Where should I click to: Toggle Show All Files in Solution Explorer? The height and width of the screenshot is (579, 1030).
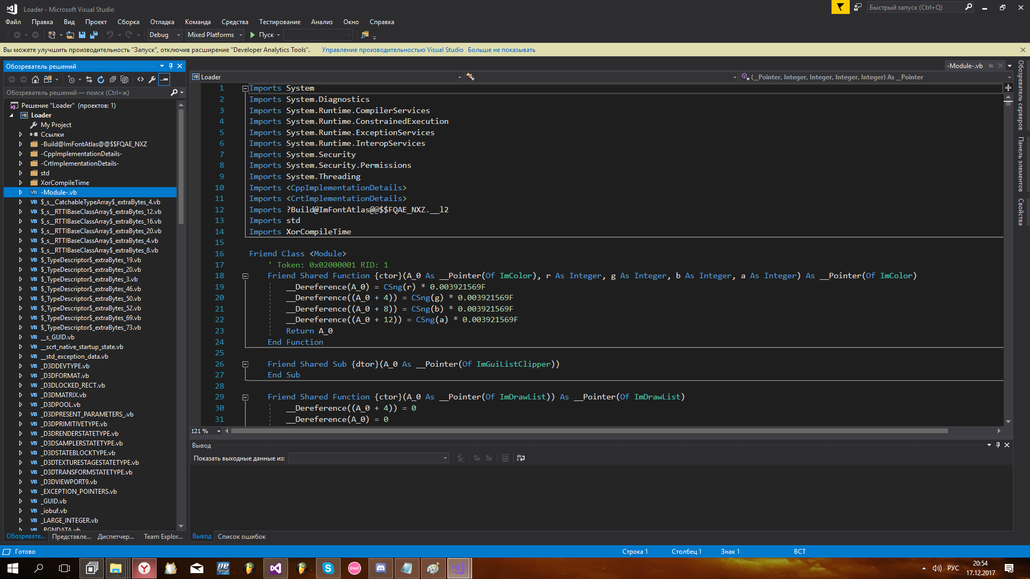coord(124,79)
